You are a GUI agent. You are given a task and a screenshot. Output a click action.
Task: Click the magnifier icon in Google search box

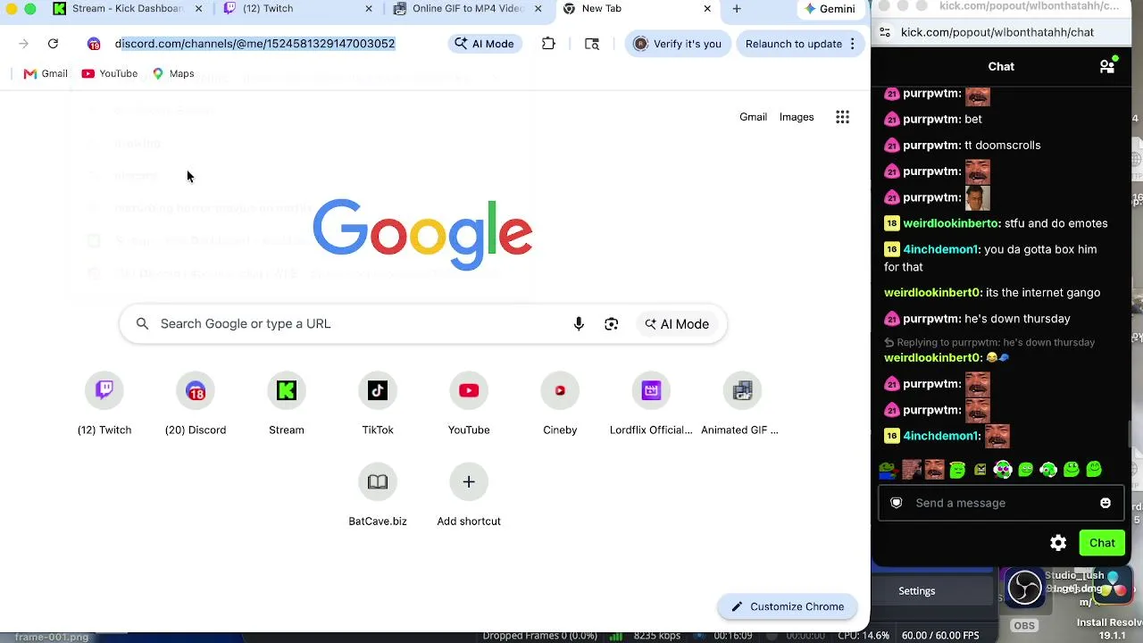click(142, 324)
